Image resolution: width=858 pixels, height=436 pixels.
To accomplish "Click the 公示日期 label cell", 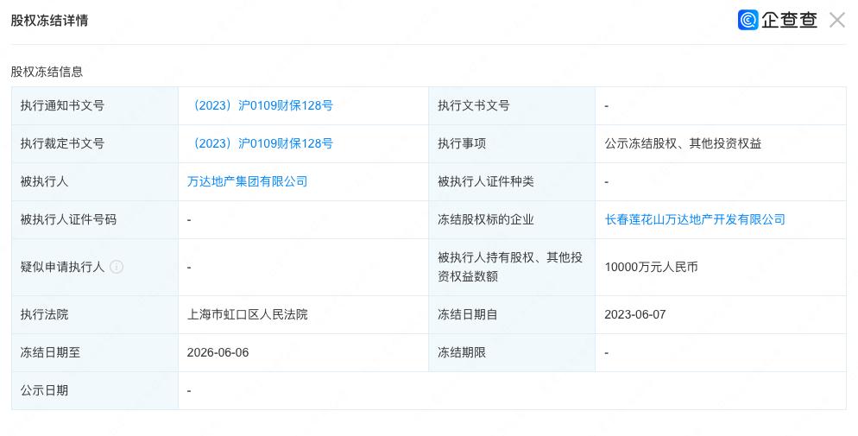I will 95,390.
